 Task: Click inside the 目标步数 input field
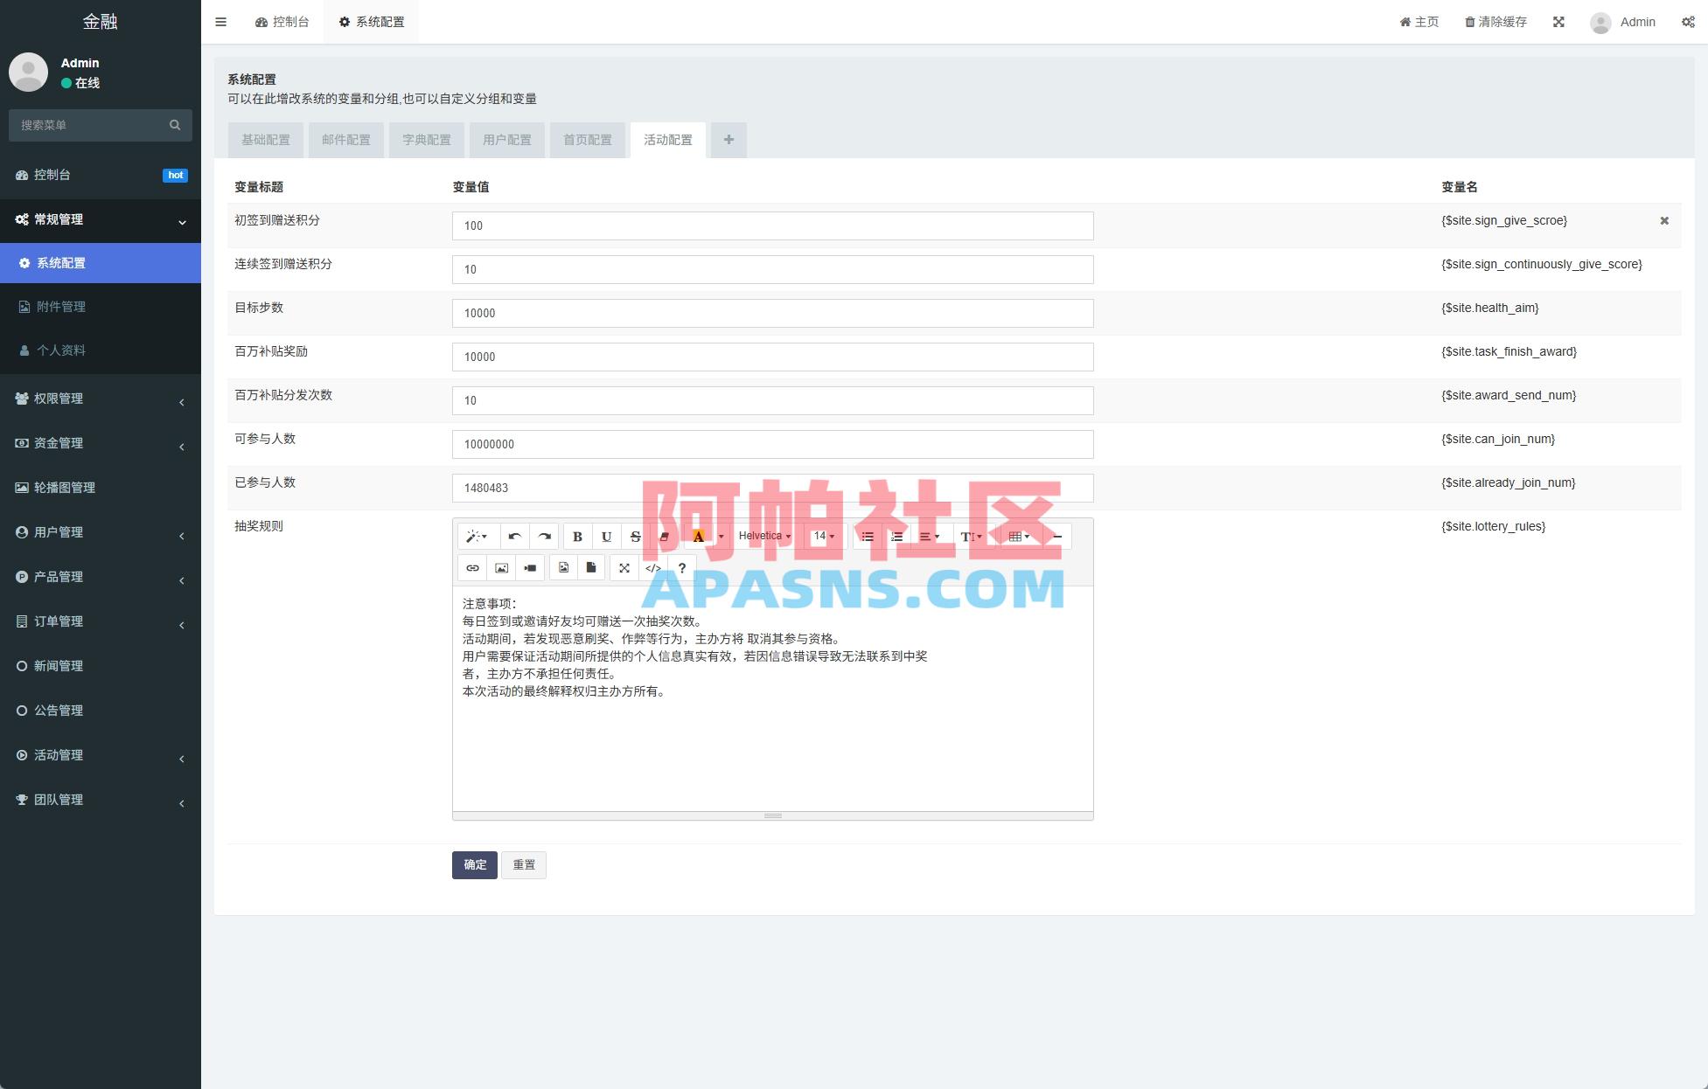click(772, 313)
